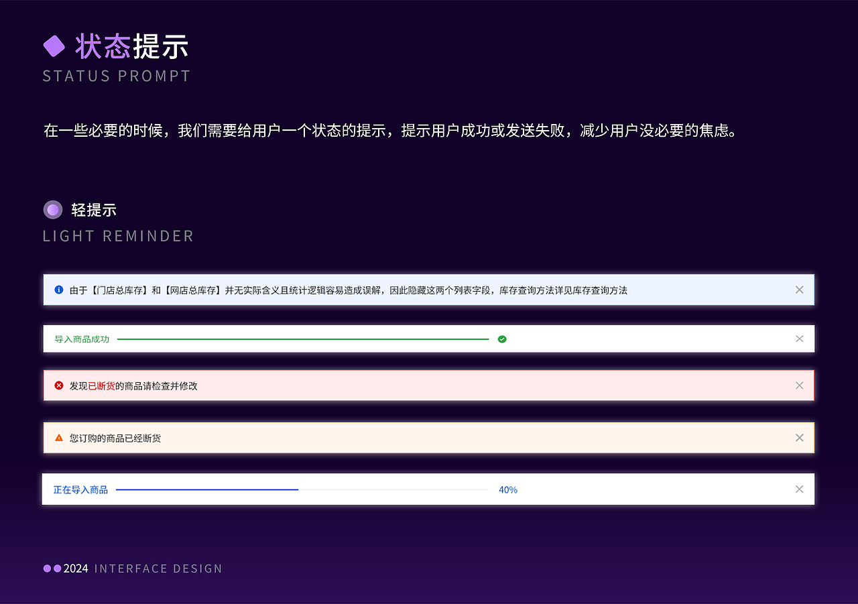The image size is (858, 604).
Task: Close the orange 您订购的商品已经断货 warning
Action: point(799,438)
